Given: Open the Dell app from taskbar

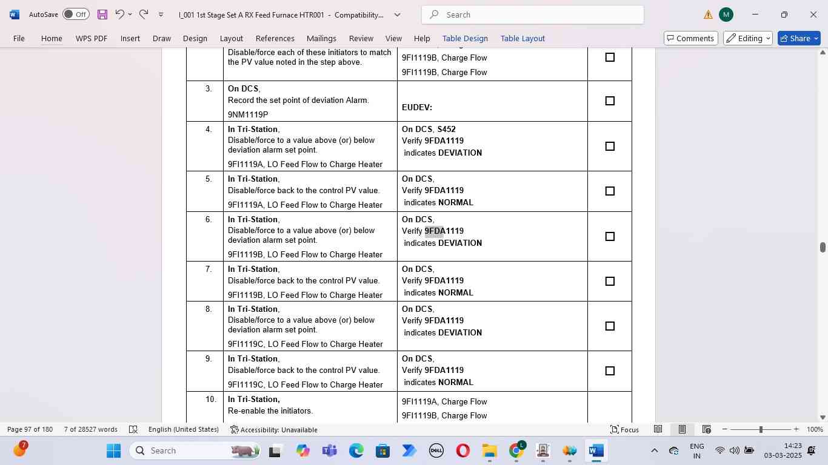Looking at the screenshot, I should coord(436,450).
